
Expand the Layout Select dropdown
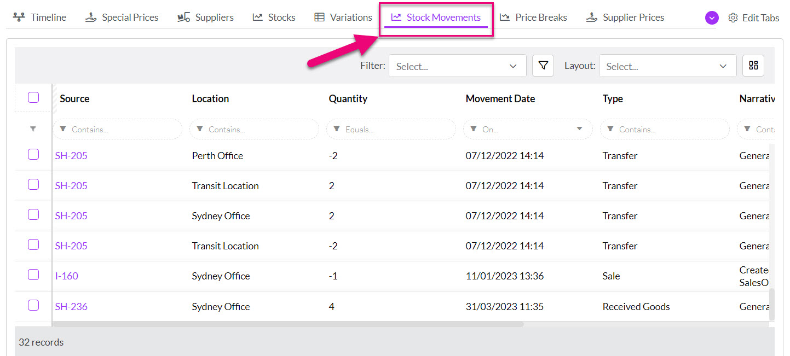(x=668, y=66)
